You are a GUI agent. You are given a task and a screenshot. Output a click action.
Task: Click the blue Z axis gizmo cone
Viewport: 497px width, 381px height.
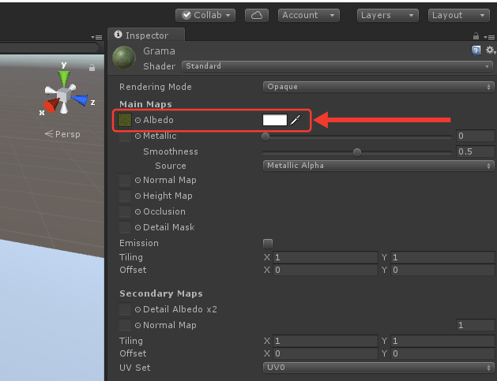pos(80,99)
